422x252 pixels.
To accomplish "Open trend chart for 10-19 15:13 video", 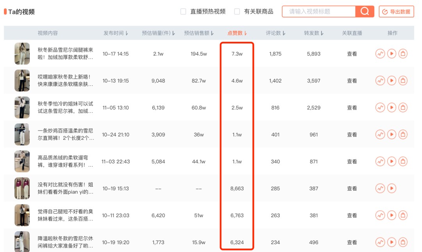I will pyautogui.click(x=380, y=188).
